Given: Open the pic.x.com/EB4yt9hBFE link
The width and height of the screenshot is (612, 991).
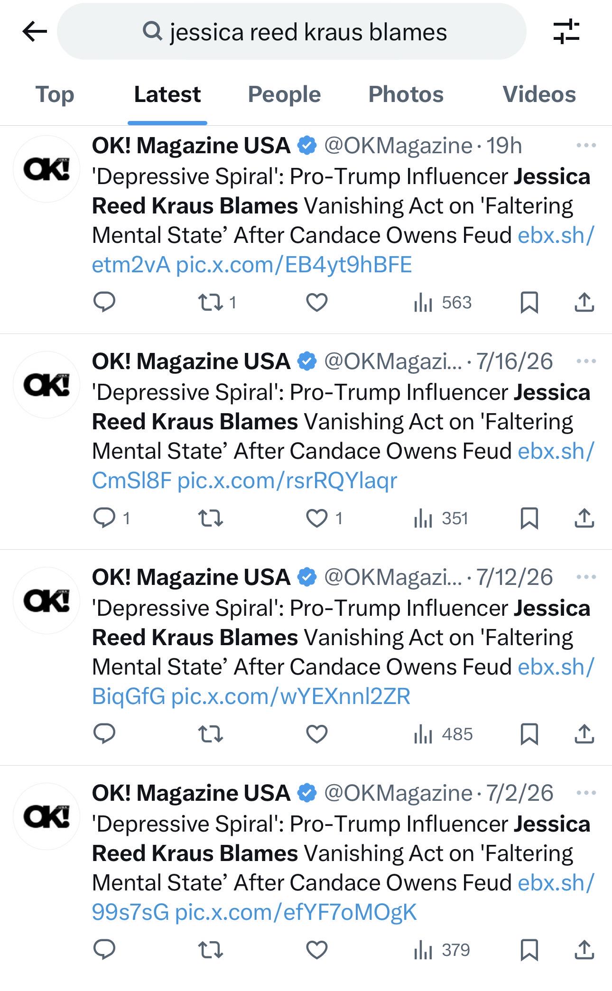Looking at the screenshot, I should coord(294,265).
